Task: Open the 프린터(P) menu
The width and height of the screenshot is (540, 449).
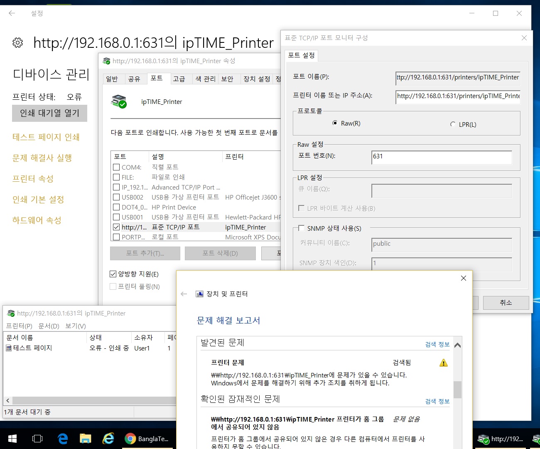Action: pos(19,326)
